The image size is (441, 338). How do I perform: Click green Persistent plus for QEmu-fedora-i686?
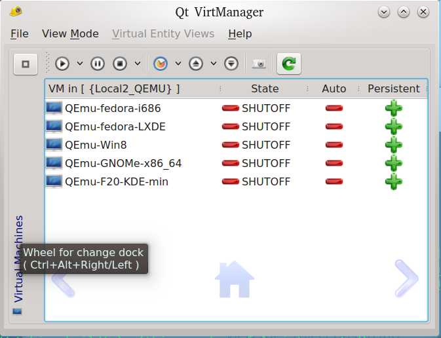pyautogui.click(x=394, y=108)
